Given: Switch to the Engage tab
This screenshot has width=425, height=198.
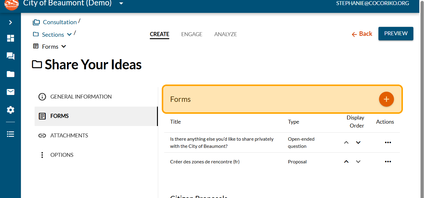Looking at the screenshot, I should (192, 34).
